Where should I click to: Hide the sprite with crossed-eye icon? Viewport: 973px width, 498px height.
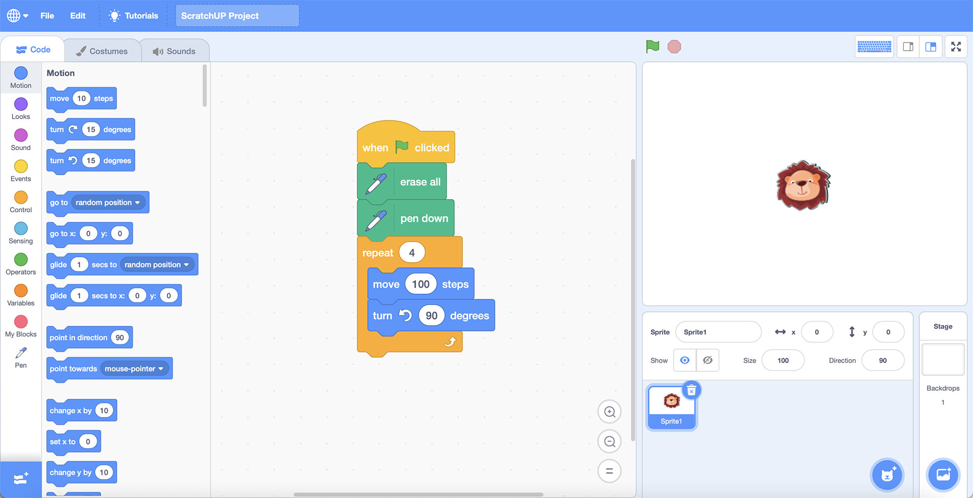(x=707, y=360)
